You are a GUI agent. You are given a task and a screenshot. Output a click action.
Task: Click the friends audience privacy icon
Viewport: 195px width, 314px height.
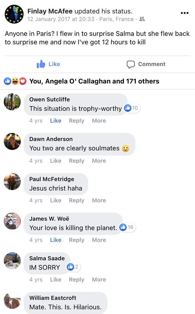point(142,19)
